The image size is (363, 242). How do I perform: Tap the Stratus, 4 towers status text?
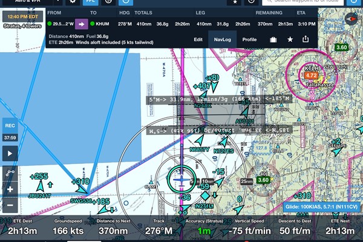point(22,26)
